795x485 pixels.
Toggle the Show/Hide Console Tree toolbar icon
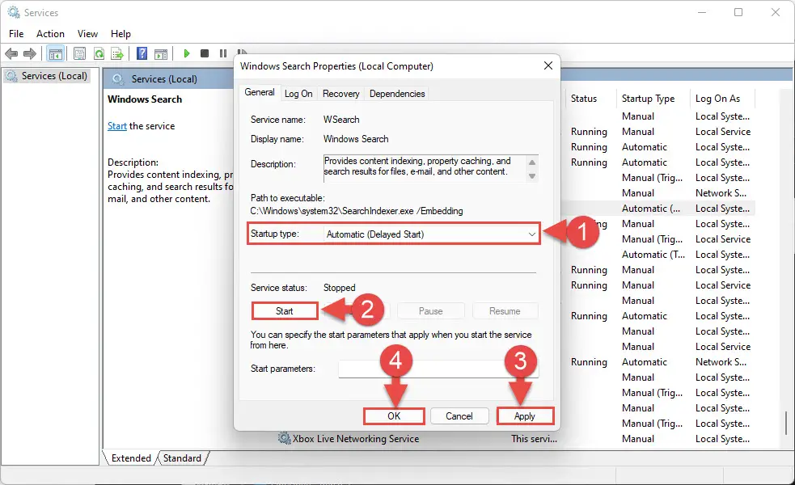(x=55, y=53)
